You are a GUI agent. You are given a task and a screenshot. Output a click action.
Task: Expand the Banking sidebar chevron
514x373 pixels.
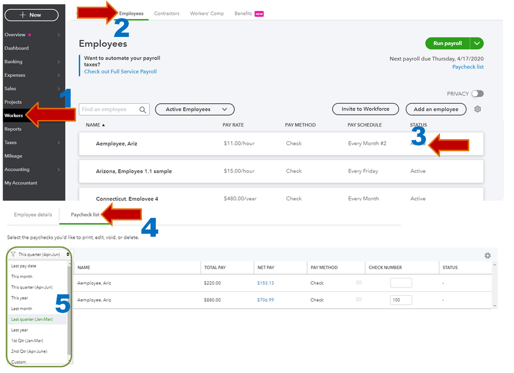click(x=59, y=62)
